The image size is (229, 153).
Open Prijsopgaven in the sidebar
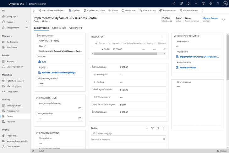point(13,111)
